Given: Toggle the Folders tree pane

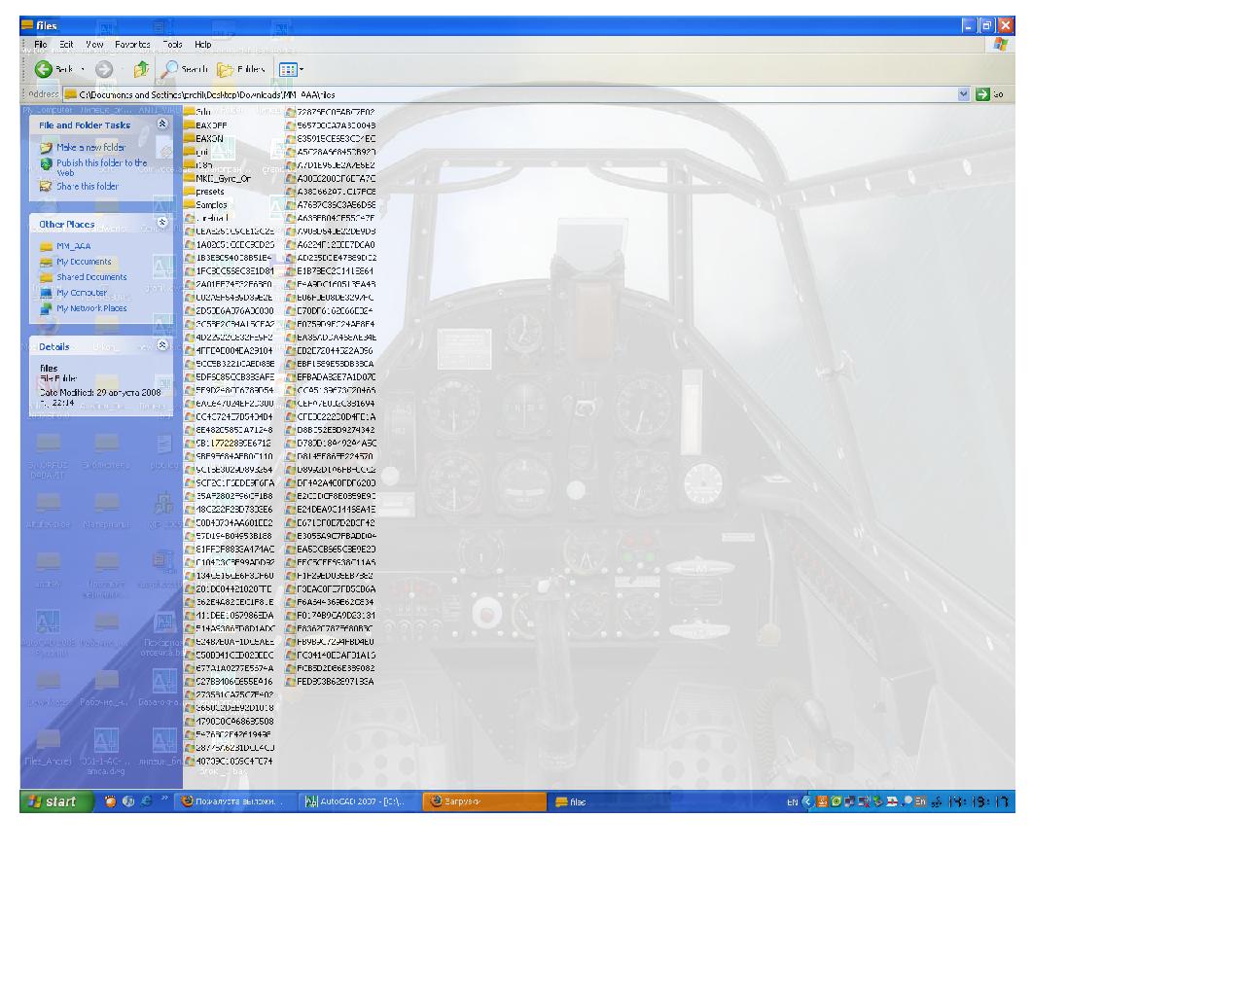Looking at the screenshot, I should pyautogui.click(x=241, y=69).
